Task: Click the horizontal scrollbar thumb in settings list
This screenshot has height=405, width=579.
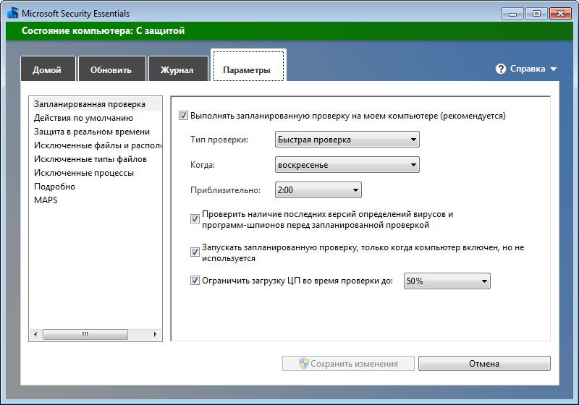Action: (x=85, y=334)
